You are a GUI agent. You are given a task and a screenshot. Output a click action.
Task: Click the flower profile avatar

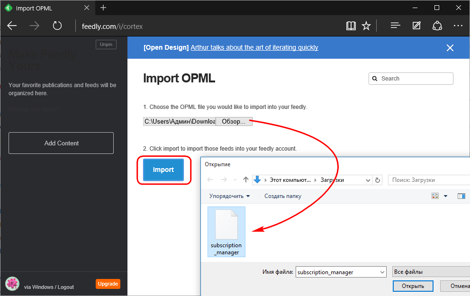pos(12,283)
